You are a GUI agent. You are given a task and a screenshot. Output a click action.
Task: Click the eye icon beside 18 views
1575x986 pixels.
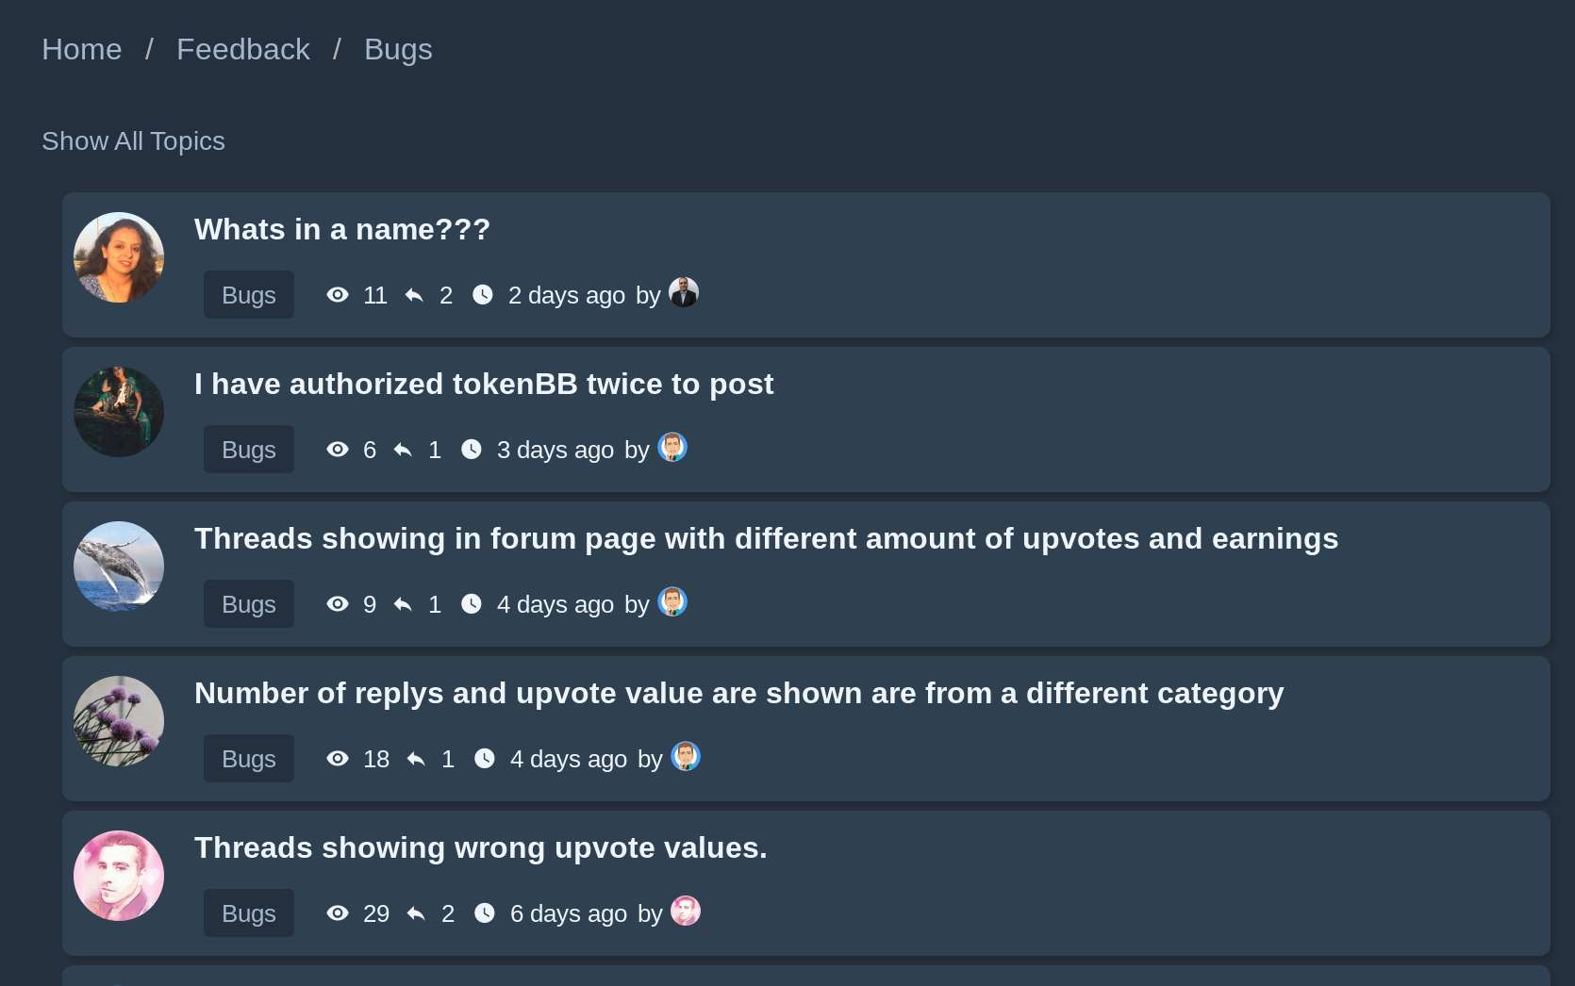[x=338, y=759]
